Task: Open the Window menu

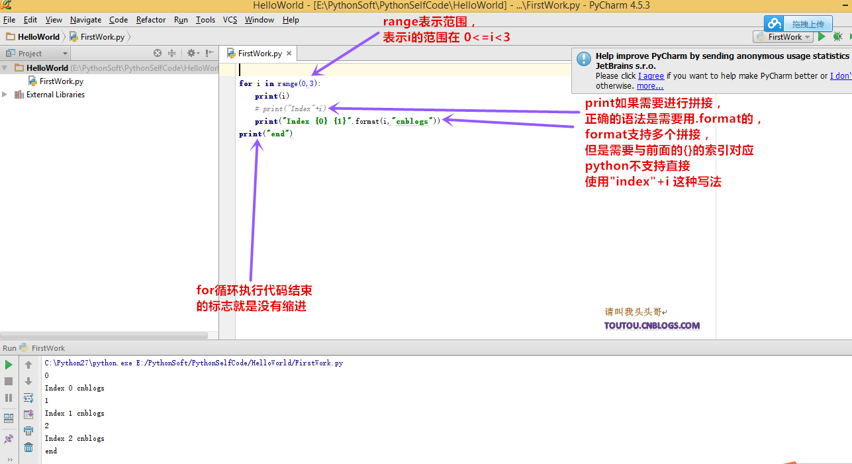Action: [x=260, y=20]
